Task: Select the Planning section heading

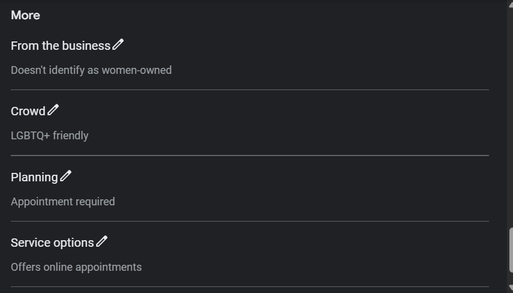Action: coord(34,177)
